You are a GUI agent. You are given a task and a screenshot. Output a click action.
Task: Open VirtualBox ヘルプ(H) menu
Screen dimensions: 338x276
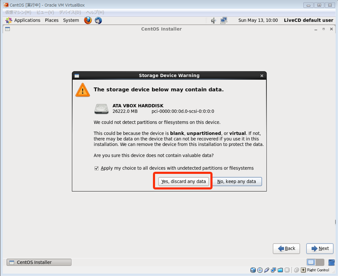point(95,12)
